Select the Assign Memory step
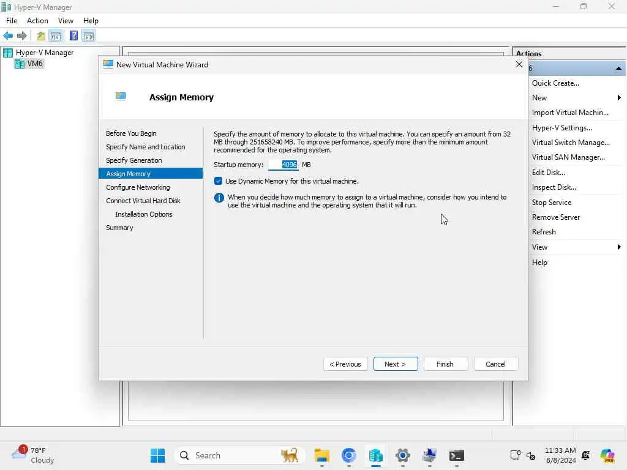Screen dimensions: 627x470 151,174
